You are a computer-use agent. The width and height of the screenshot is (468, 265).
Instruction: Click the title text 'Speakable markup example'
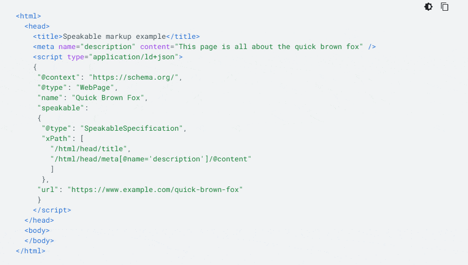tap(114, 36)
